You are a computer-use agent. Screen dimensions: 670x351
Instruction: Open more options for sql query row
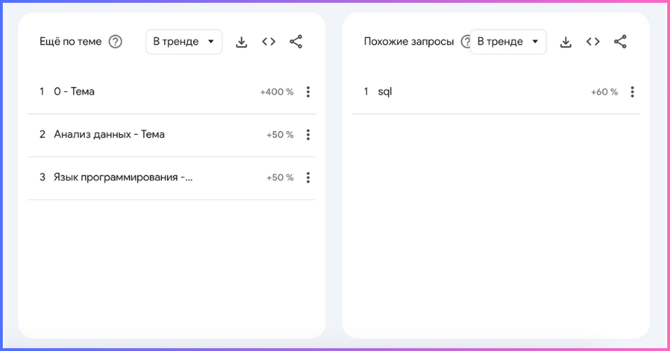(x=632, y=92)
